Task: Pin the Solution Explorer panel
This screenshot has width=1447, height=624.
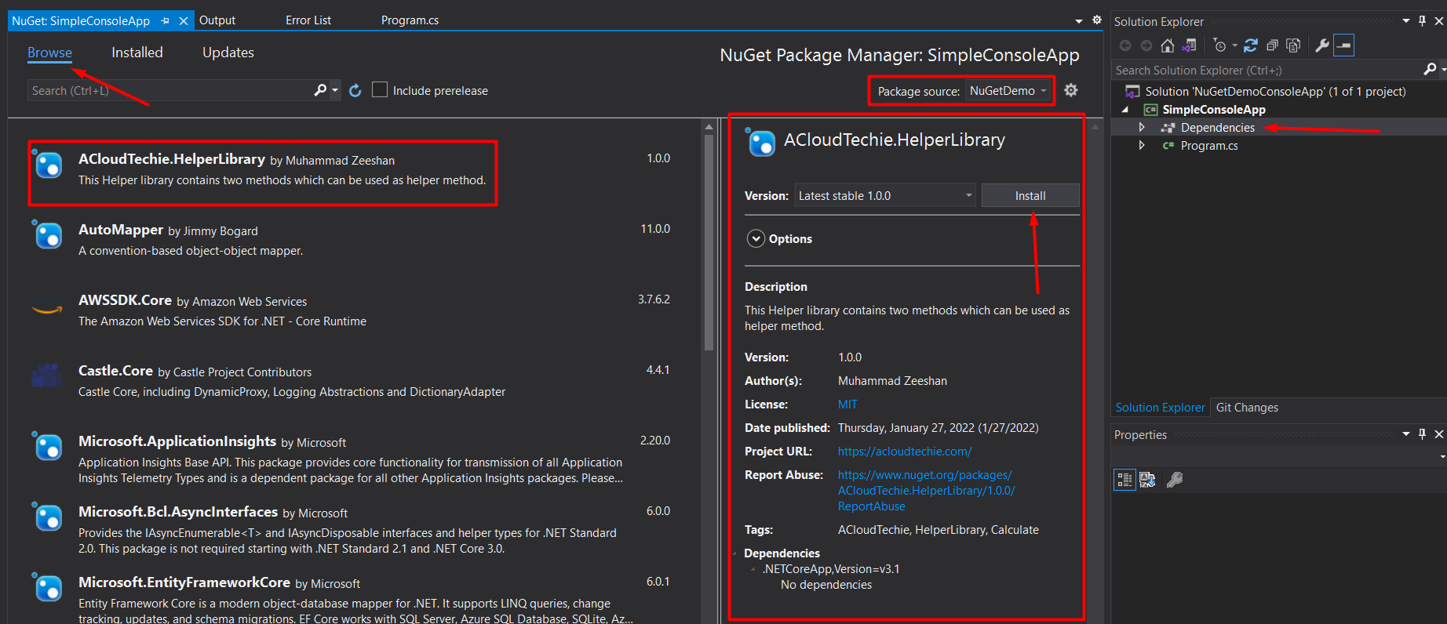Action: pos(1422,21)
